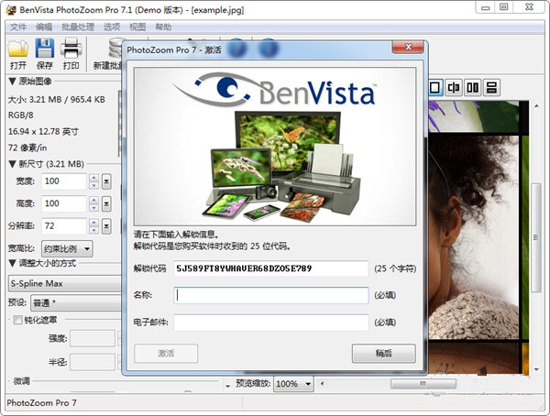Open the 宽度 unit dropdown
The height and width of the screenshot is (416, 550).
tap(106, 181)
